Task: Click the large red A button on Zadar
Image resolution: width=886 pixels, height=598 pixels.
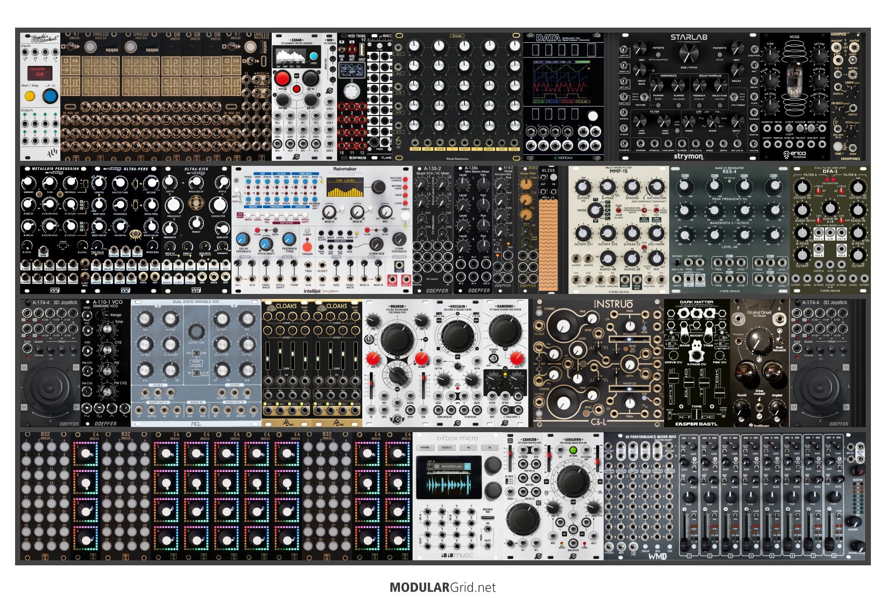Action: click(282, 78)
